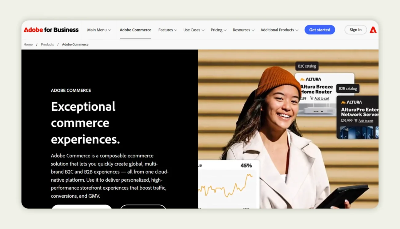This screenshot has height=229, width=400.
Task: Click Home in the breadcrumb trail
Action: (28, 44)
